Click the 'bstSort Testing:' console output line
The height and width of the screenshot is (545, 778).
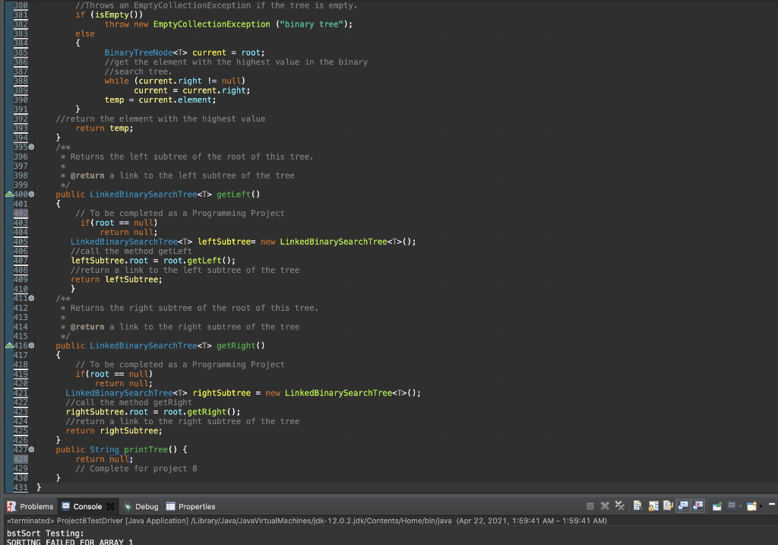pos(45,533)
